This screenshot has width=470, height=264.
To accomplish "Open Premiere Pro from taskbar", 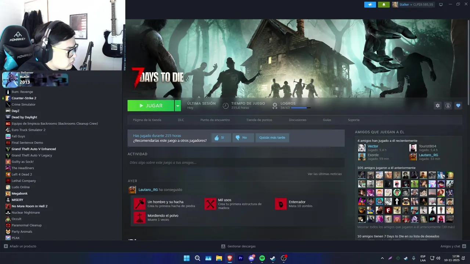I will (241, 258).
